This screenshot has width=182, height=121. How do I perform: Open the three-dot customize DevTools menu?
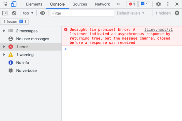[168, 4]
